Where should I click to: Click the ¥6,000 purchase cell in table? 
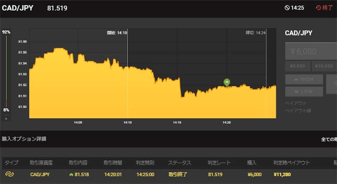click(x=255, y=174)
